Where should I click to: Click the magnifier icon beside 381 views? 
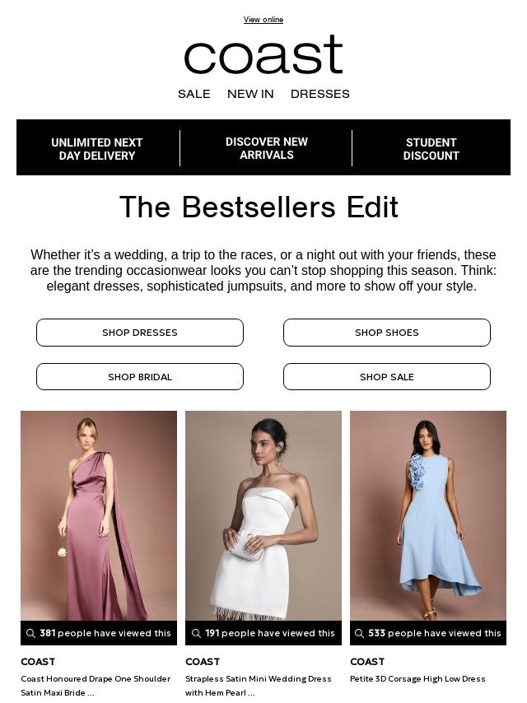(x=30, y=633)
